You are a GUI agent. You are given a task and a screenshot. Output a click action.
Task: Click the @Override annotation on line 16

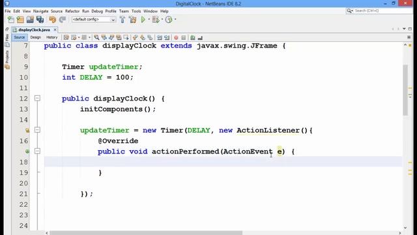pos(118,141)
